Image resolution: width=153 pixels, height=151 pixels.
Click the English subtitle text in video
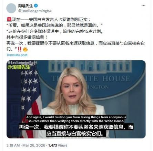[x=76, y=119]
